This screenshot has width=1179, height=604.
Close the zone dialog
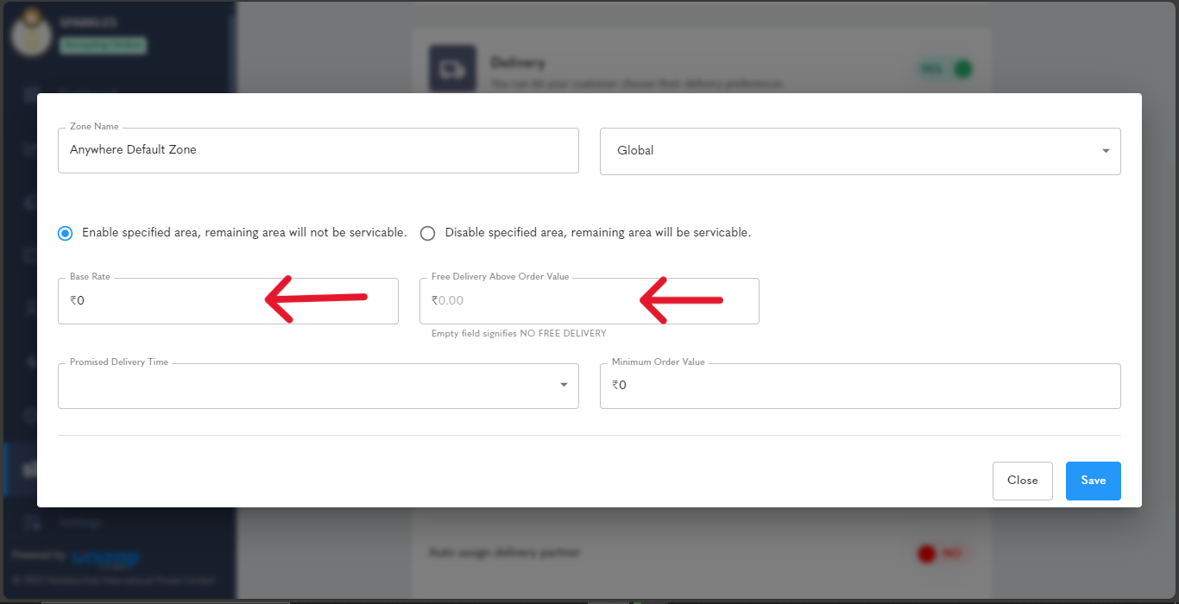pyautogui.click(x=1023, y=481)
